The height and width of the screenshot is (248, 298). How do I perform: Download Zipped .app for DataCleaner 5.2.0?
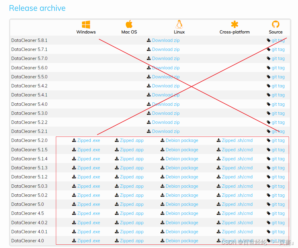click(x=132, y=140)
